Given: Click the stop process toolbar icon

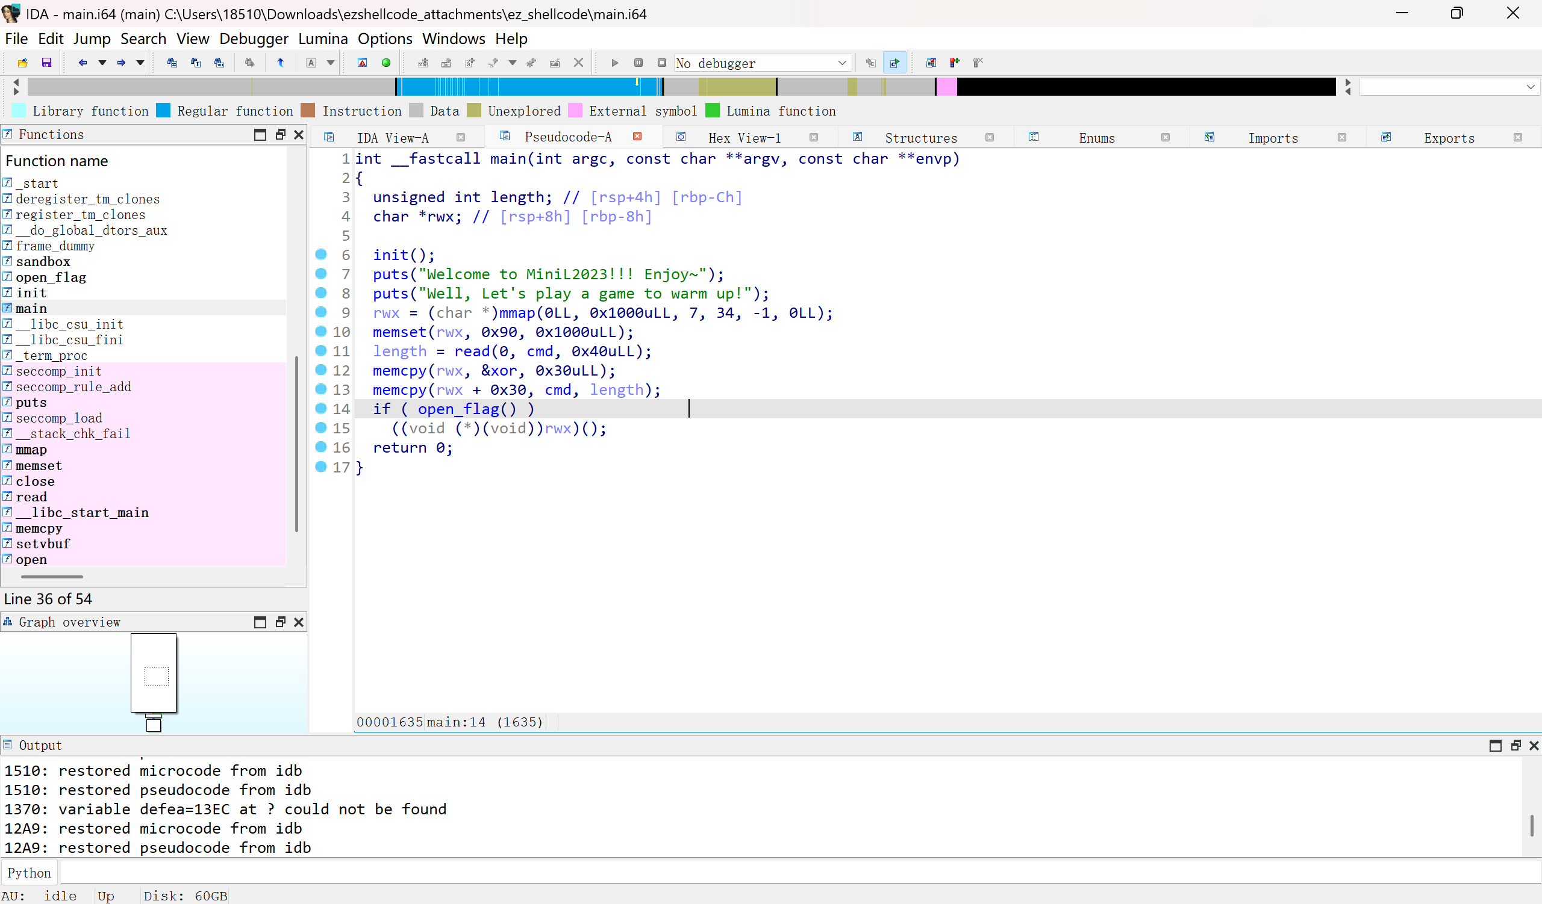Looking at the screenshot, I should (662, 63).
